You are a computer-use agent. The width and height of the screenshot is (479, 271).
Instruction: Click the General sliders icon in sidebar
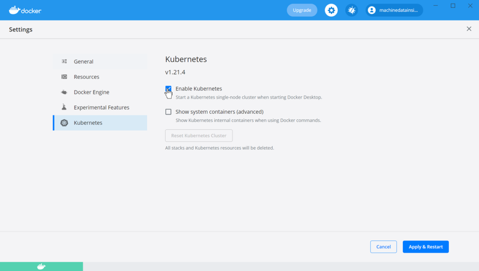point(64,62)
